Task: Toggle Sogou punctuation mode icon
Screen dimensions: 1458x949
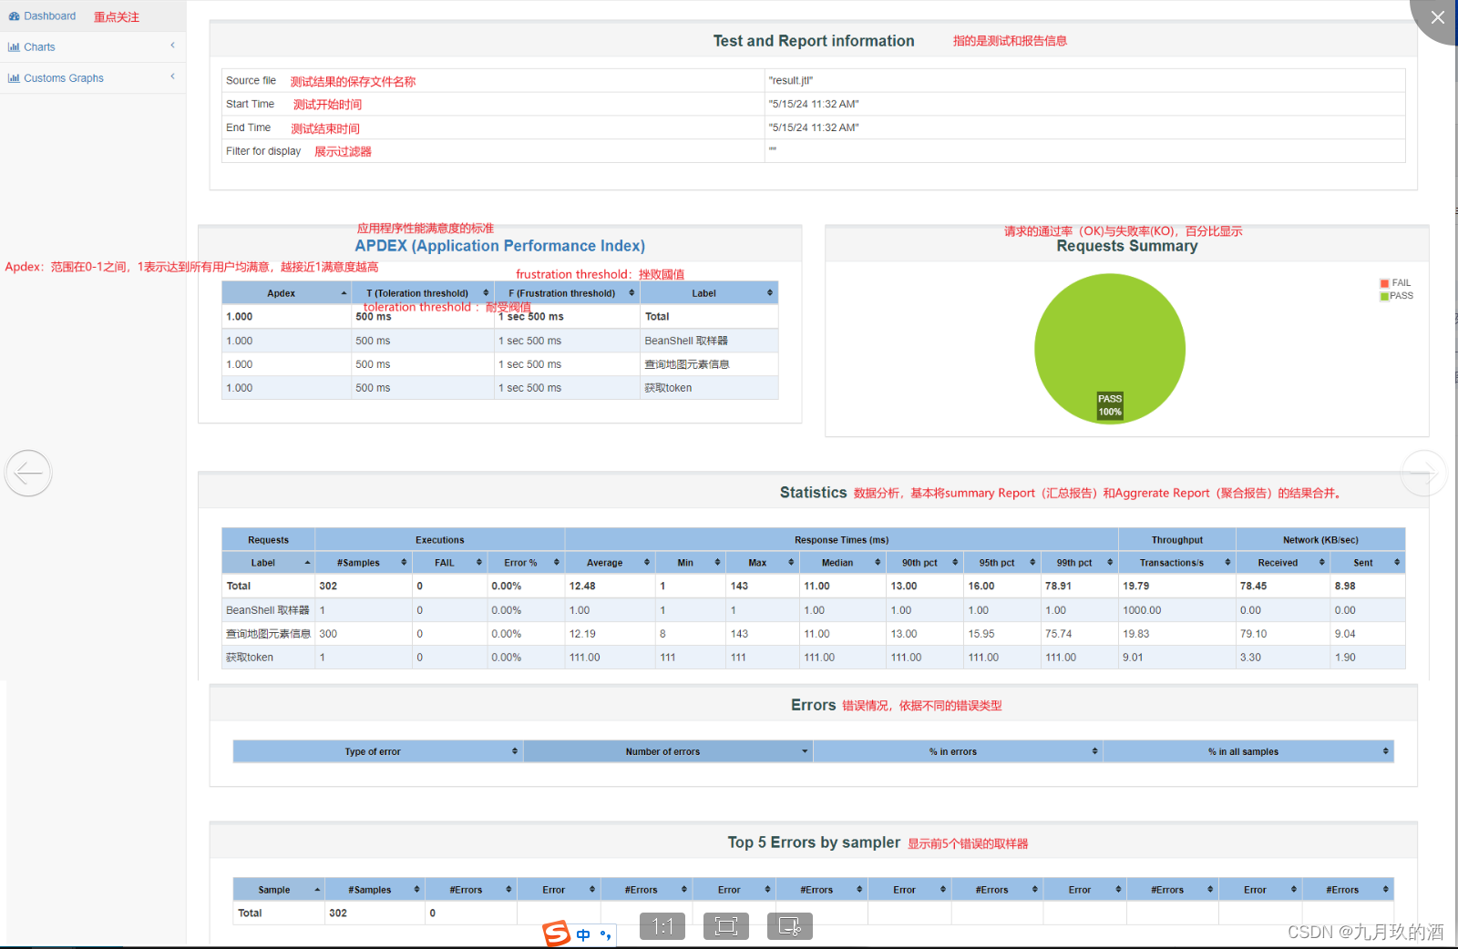Action: (x=606, y=935)
